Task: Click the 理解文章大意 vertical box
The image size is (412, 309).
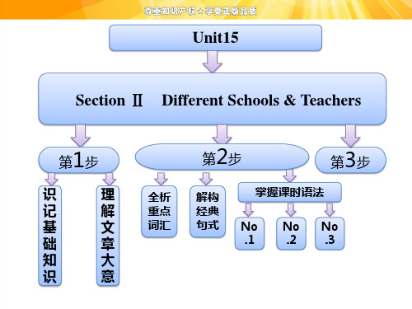Action: click(x=108, y=236)
